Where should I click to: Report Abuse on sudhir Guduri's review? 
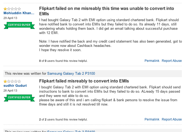click(x=172, y=119)
